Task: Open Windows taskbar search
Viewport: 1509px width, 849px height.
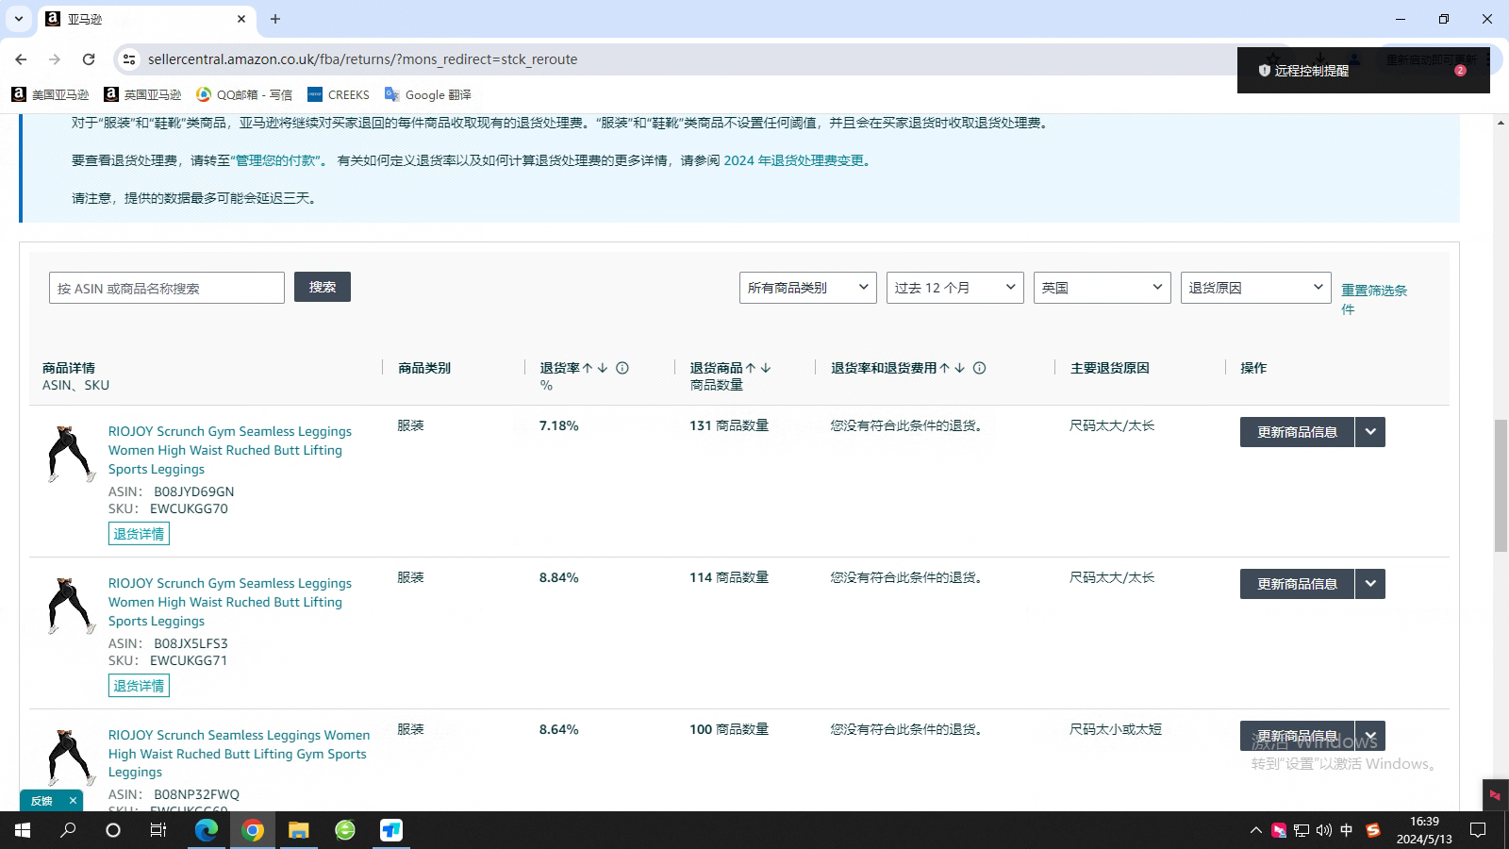Action: point(68,830)
